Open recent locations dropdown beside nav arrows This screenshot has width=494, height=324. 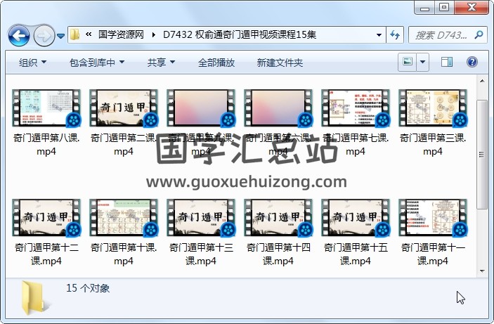point(61,36)
